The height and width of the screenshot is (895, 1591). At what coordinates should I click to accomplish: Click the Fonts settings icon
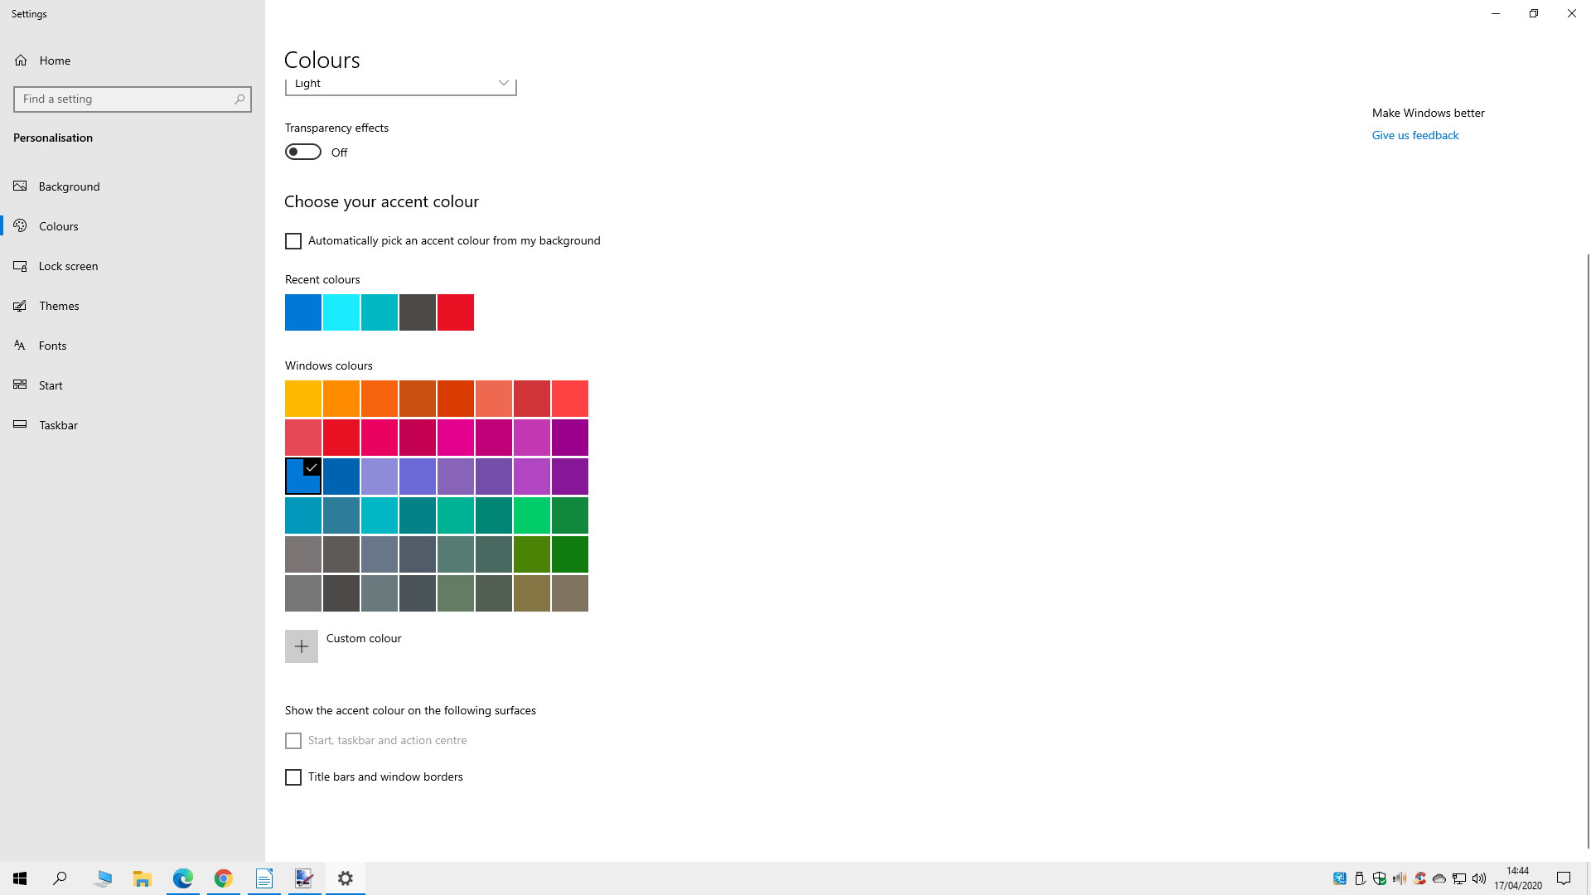point(20,346)
